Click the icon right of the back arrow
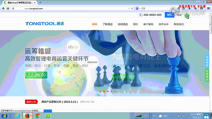212x119 pixels. (8, 9)
